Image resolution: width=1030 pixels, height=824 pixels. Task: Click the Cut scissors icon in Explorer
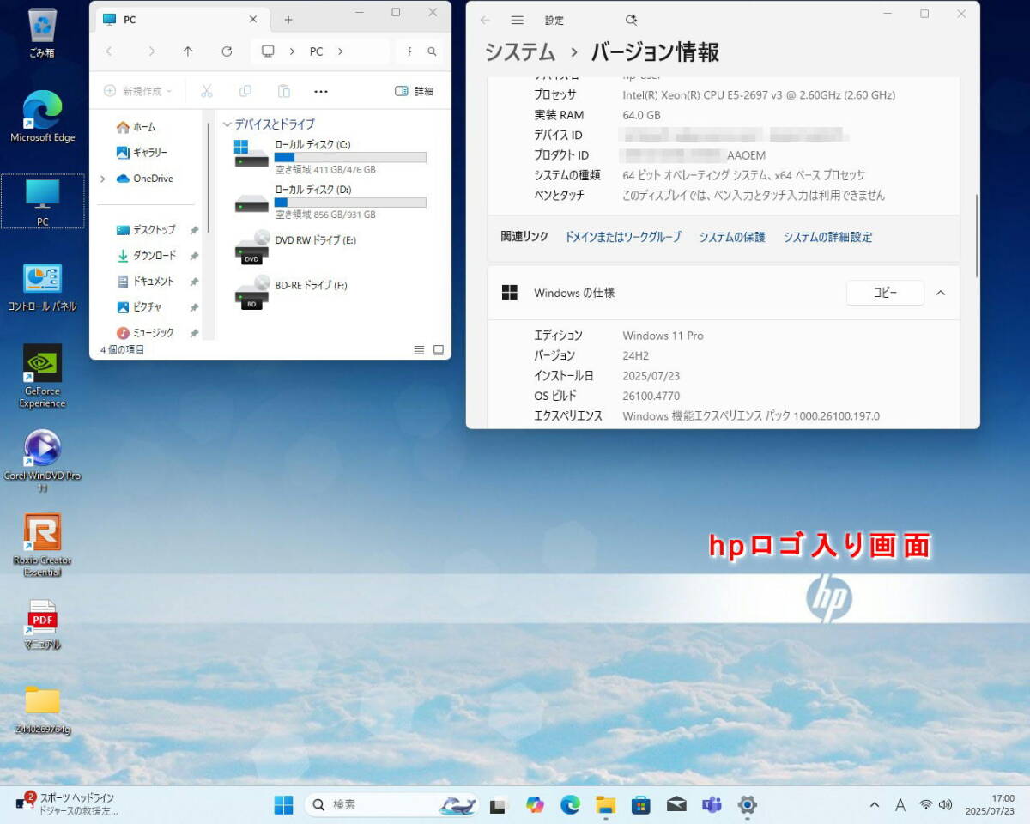point(206,91)
